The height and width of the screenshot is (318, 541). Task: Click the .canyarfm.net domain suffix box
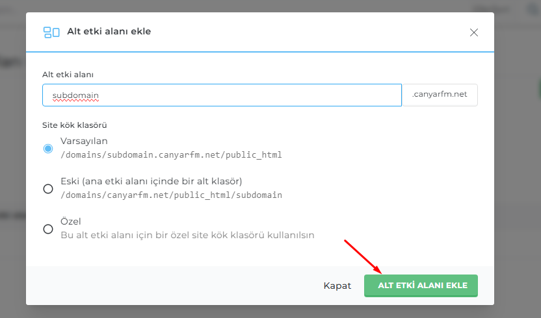point(440,95)
